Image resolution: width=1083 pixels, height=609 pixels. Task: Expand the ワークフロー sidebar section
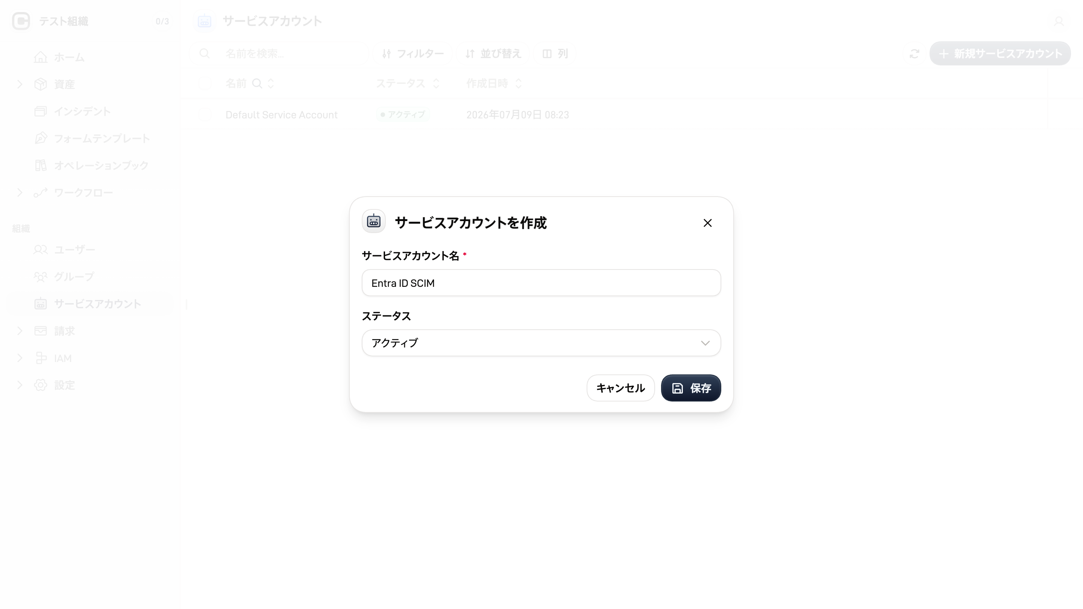pos(19,192)
